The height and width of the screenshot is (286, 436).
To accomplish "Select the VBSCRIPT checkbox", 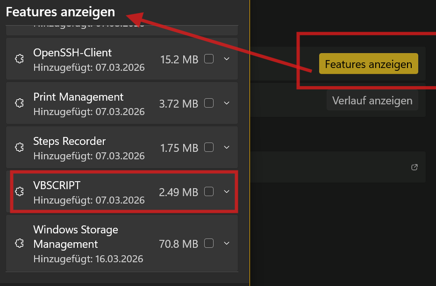I will coord(209,191).
